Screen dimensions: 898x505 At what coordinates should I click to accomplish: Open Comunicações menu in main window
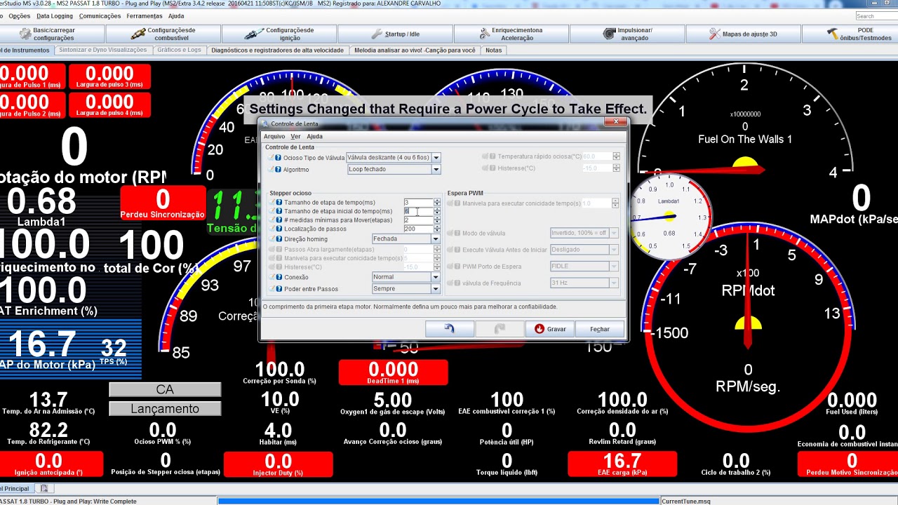click(x=100, y=15)
